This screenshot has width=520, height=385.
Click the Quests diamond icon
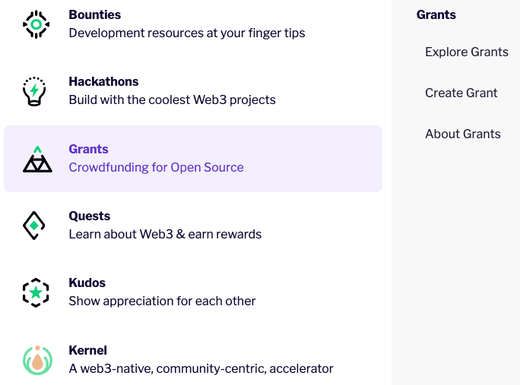(35, 226)
